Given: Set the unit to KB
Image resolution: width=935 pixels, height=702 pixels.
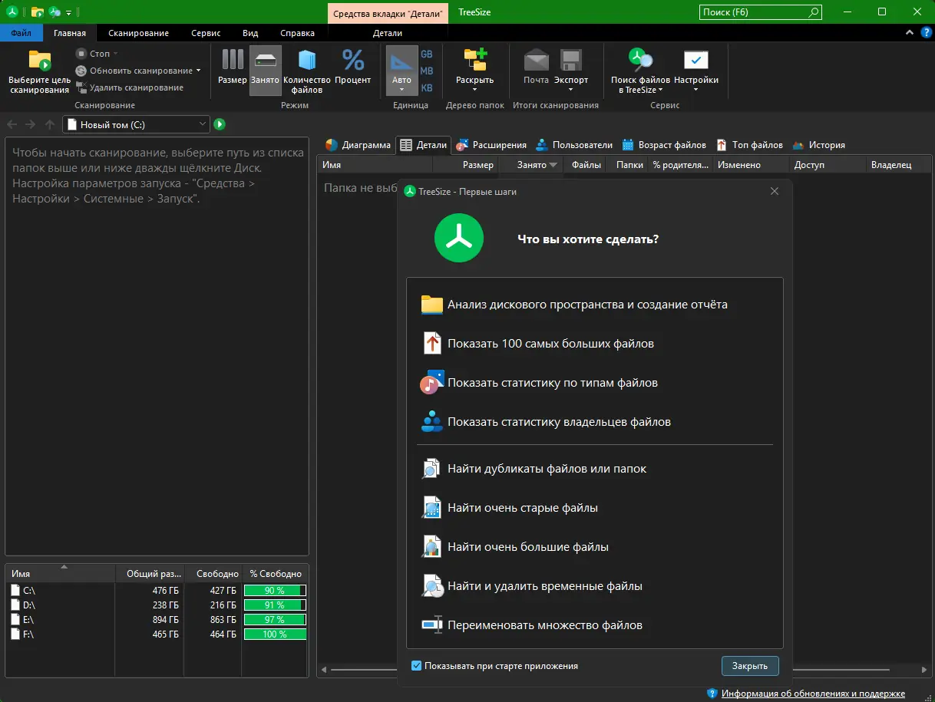Looking at the screenshot, I should click(x=427, y=87).
